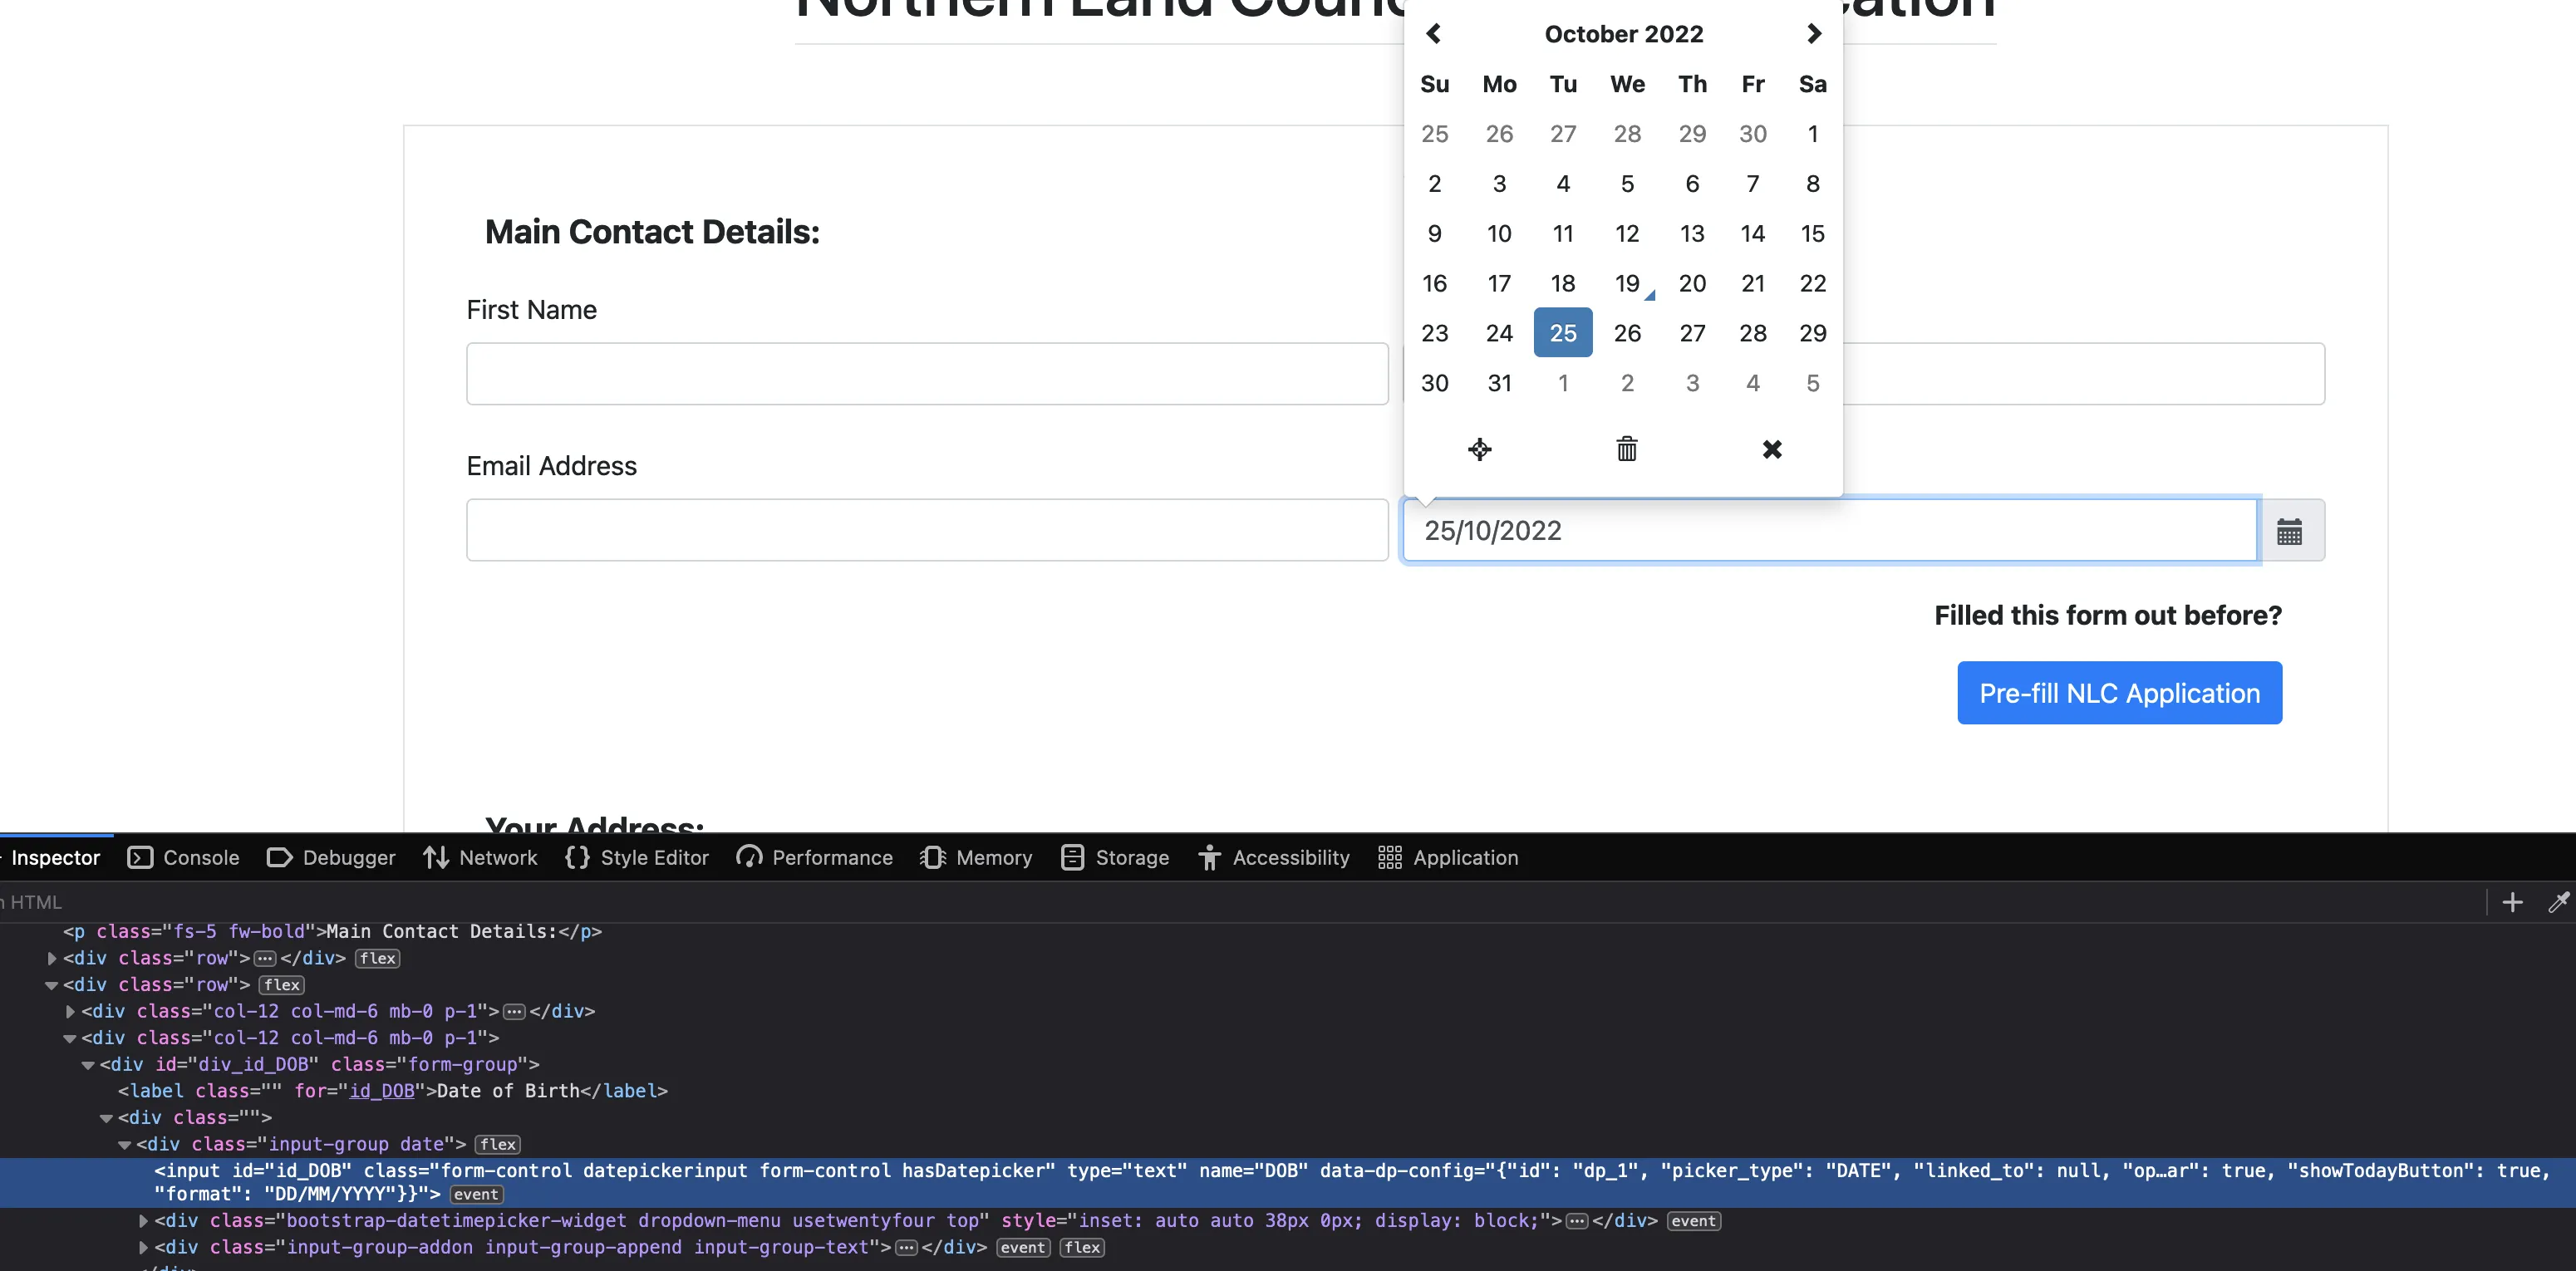The width and height of the screenshot is (2576, 1271).
Task: Expand the bootstrap-datetimepicker-widget div node
Action: tap(143, 1221)
